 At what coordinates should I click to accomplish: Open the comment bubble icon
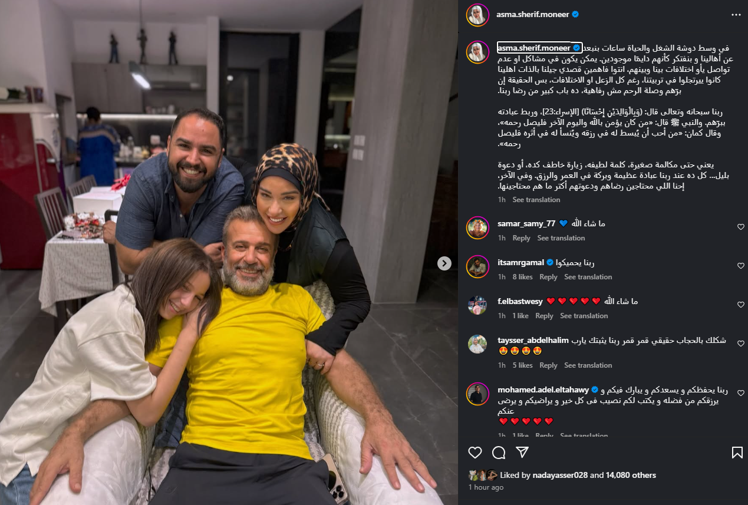click(x=499, y=453)
